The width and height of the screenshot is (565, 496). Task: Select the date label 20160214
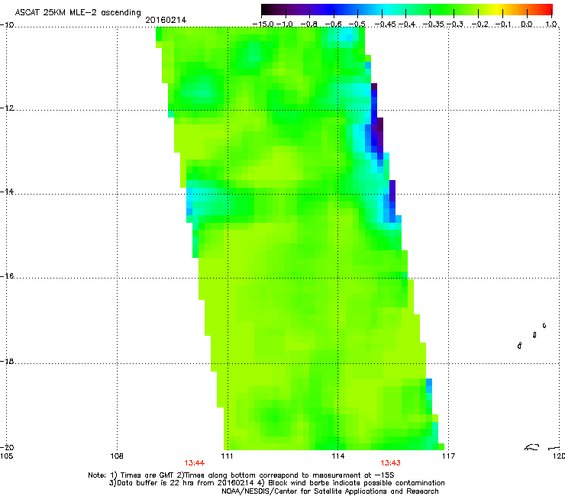coord(166,20)
